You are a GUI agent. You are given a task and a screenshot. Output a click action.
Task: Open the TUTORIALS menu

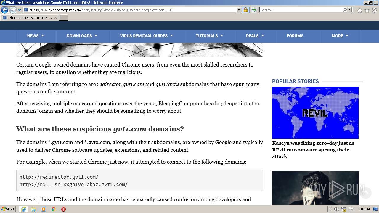coord(209,36)
